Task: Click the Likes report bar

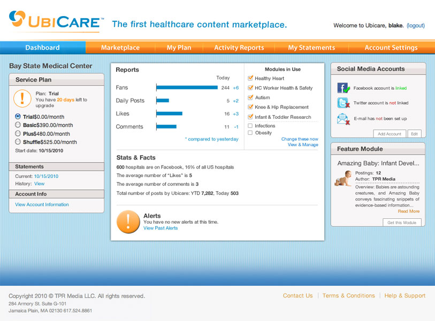Action: (169, 113)
